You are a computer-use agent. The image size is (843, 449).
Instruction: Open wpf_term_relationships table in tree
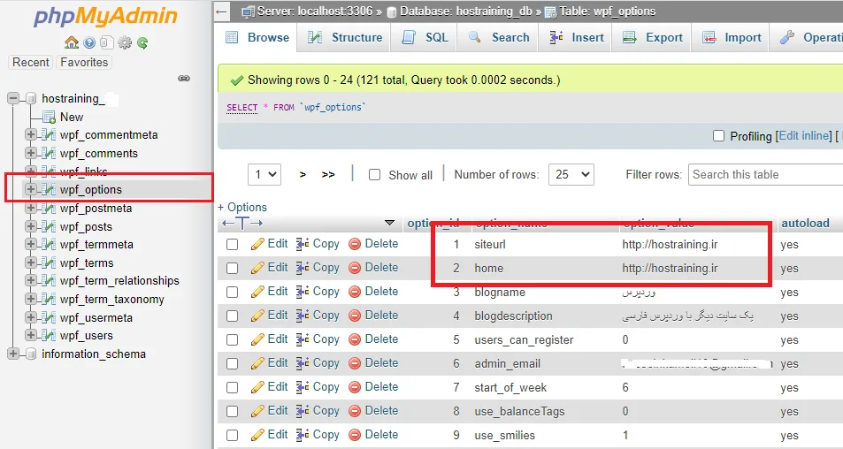(x=119, y=280)
